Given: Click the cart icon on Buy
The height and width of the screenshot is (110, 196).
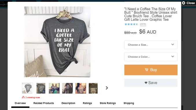Looking at the screenshot, I should tap(147, 70).
